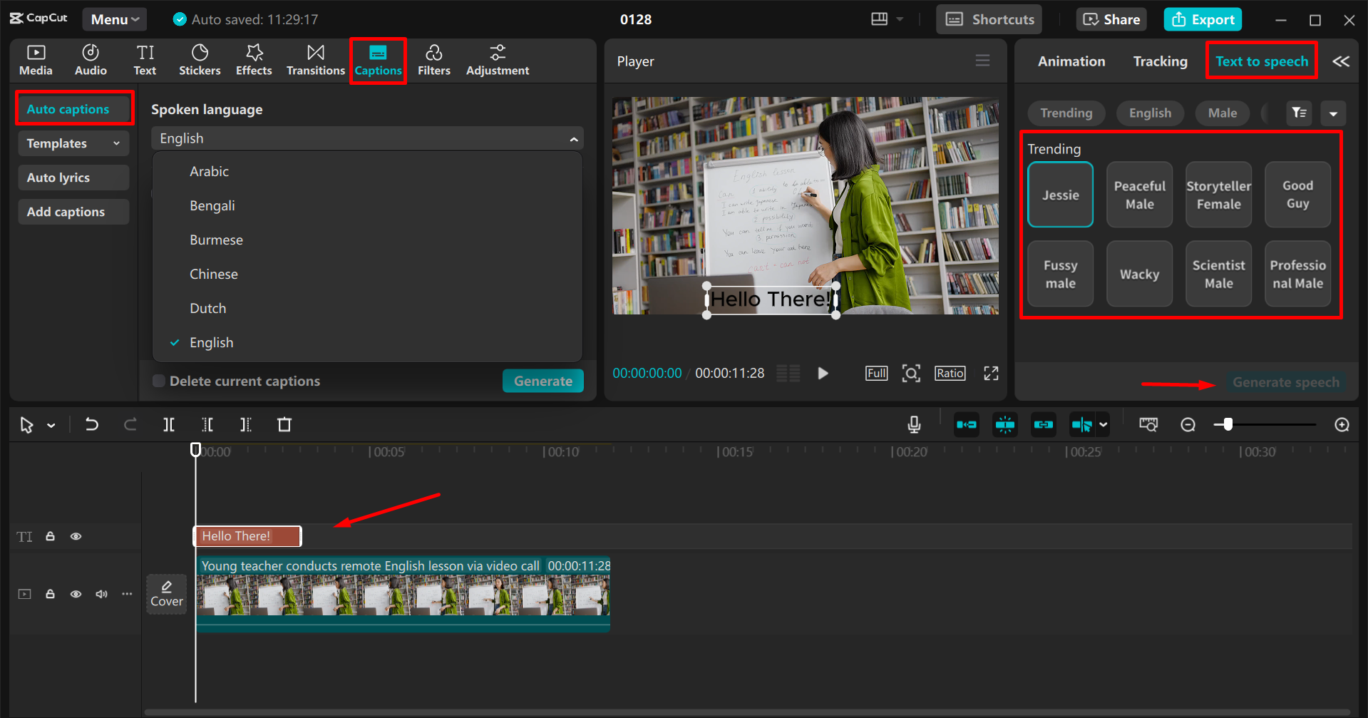Screen dimensions: 1368x718
Task: Select the Jessie trending voice
Action: click(x=1060, y=194)
